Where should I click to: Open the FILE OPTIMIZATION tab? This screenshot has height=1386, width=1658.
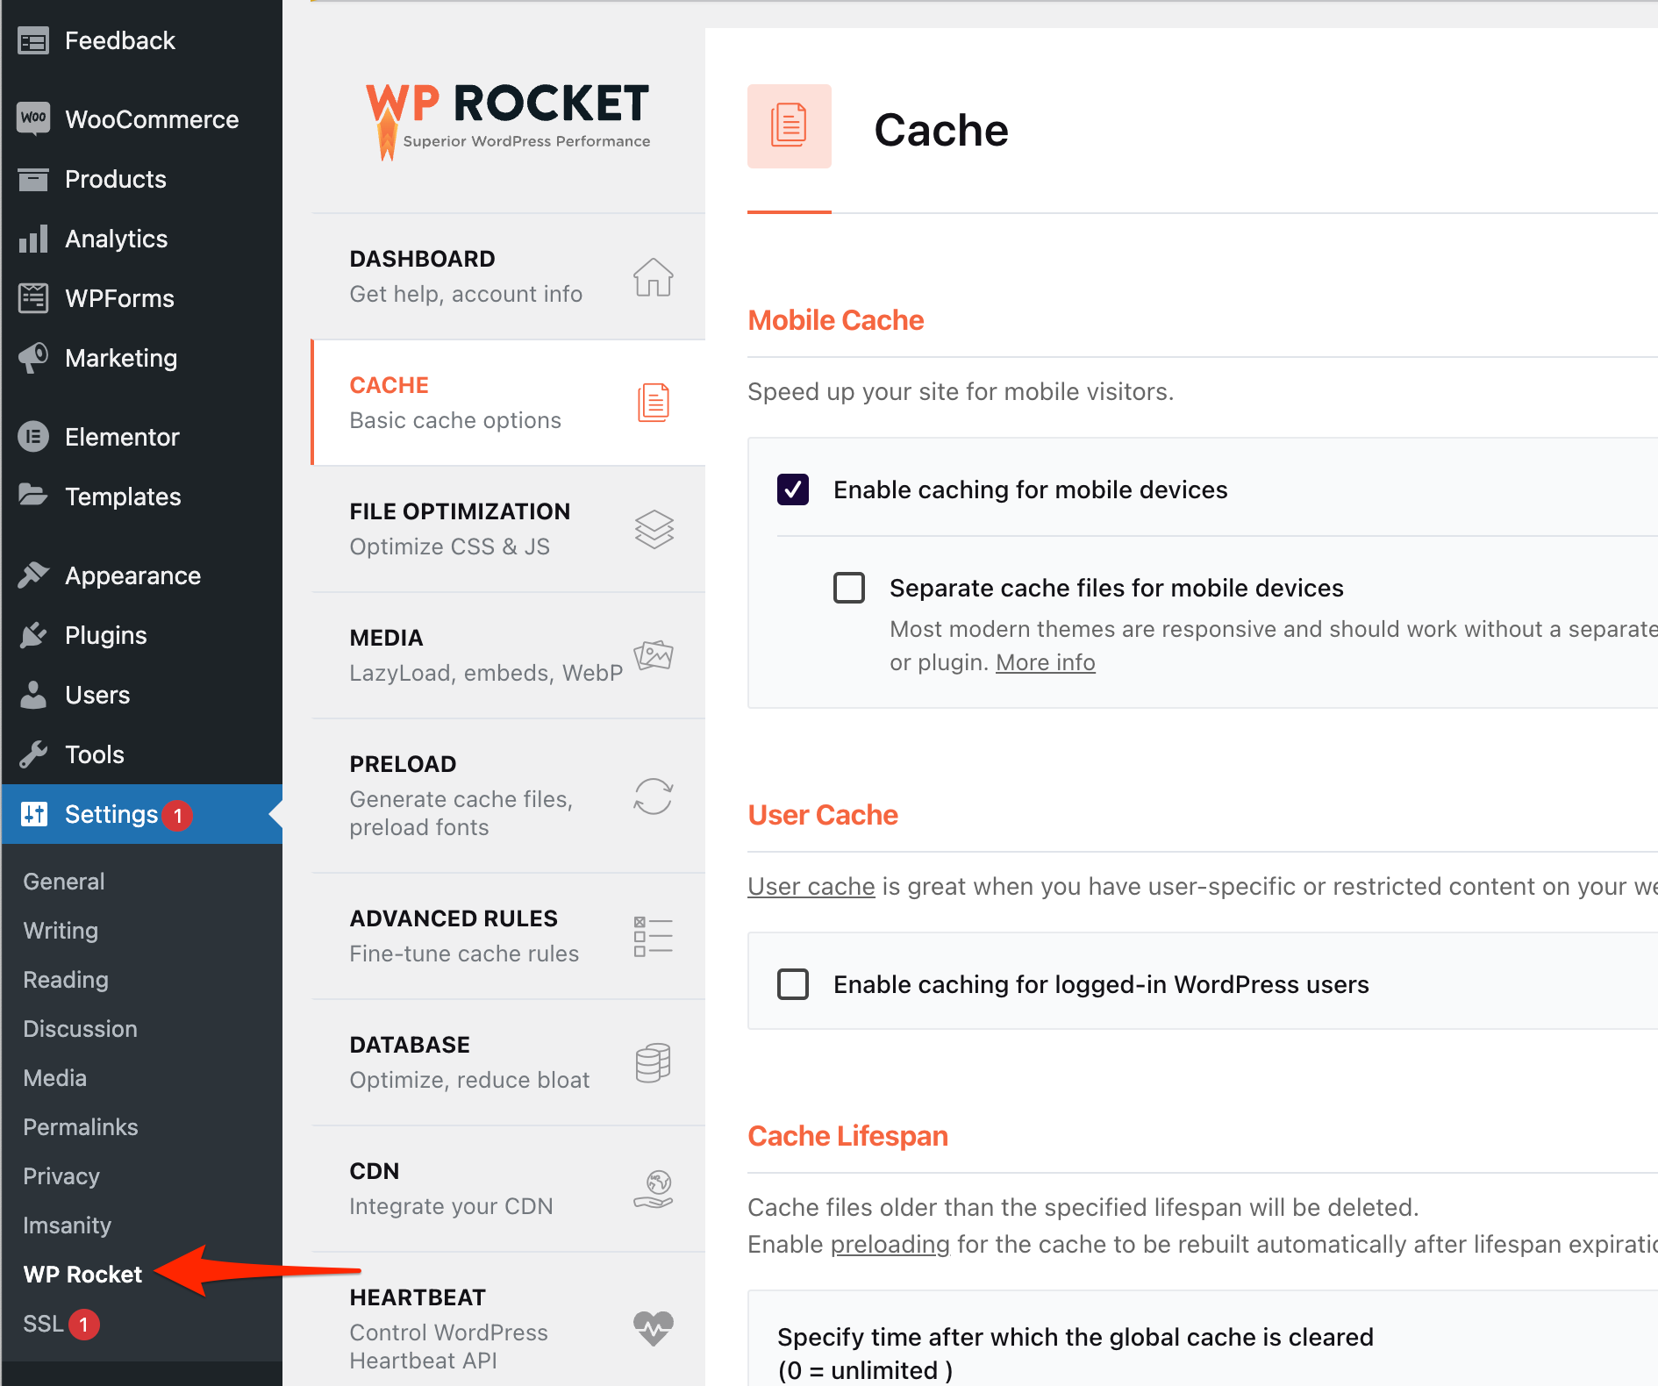coord(509,529)
